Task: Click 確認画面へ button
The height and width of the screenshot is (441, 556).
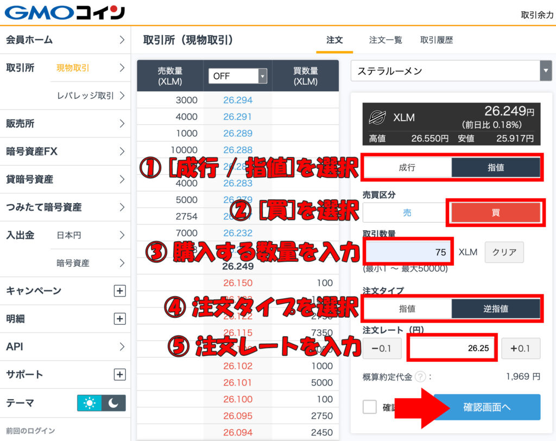Action: (487, 407)
